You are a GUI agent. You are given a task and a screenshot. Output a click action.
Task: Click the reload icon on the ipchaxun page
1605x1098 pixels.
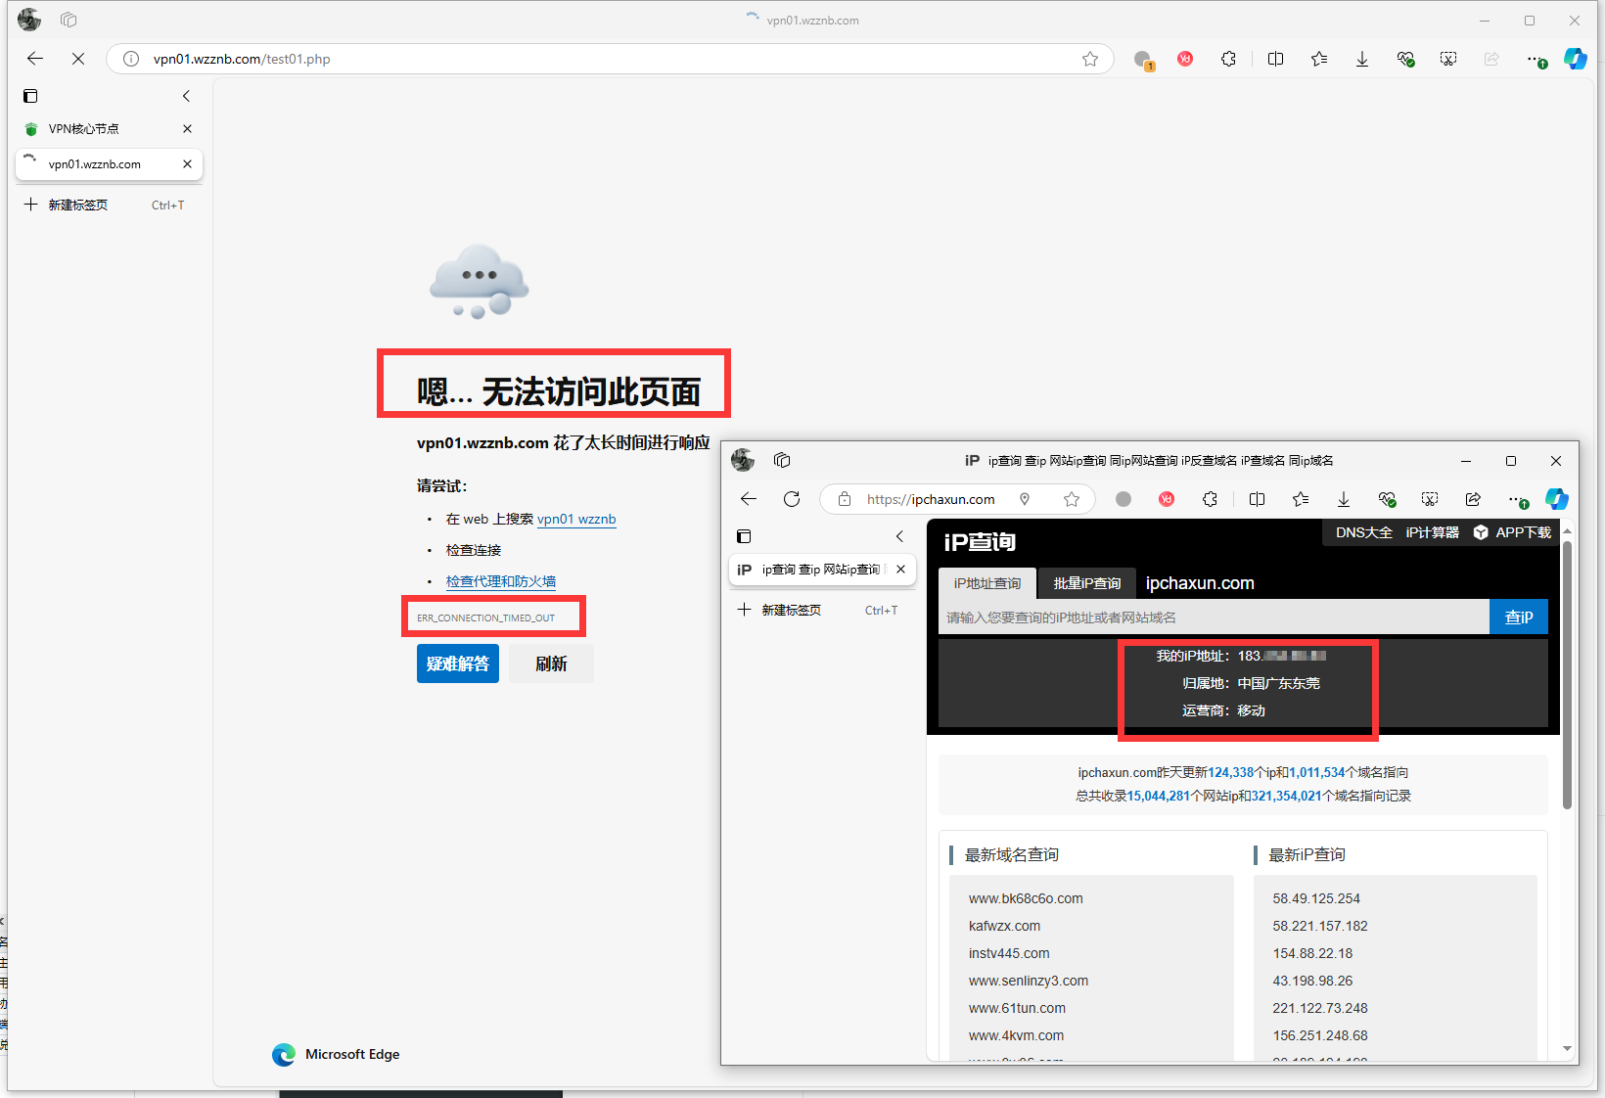coord(792,499)
